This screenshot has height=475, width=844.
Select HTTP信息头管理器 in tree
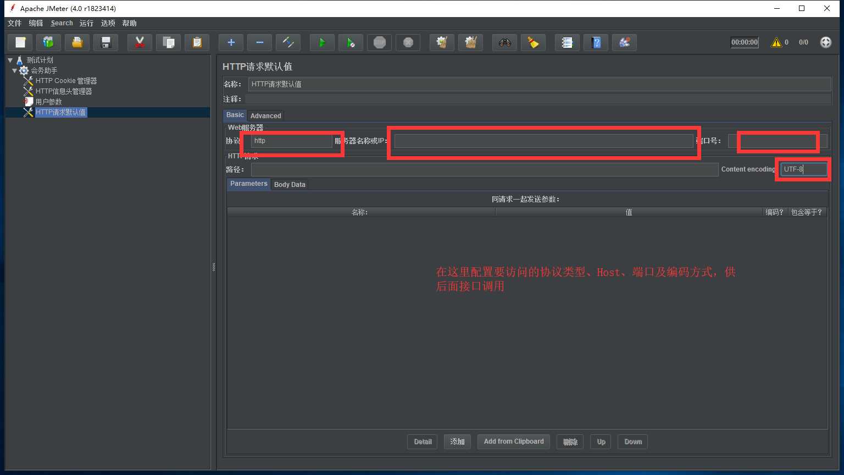coord(64,91)
